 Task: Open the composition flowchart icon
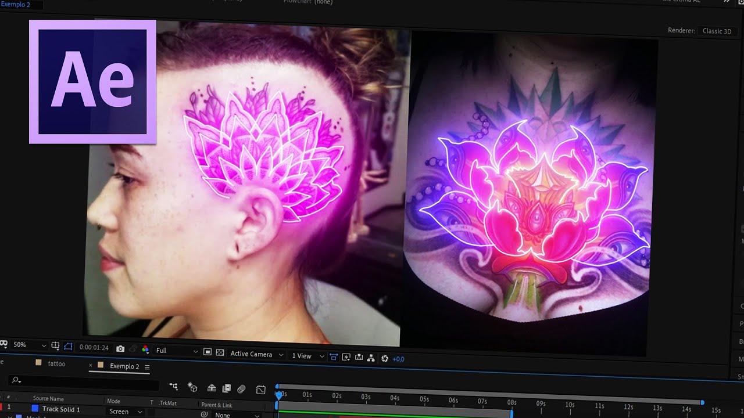tap(371, 358)
